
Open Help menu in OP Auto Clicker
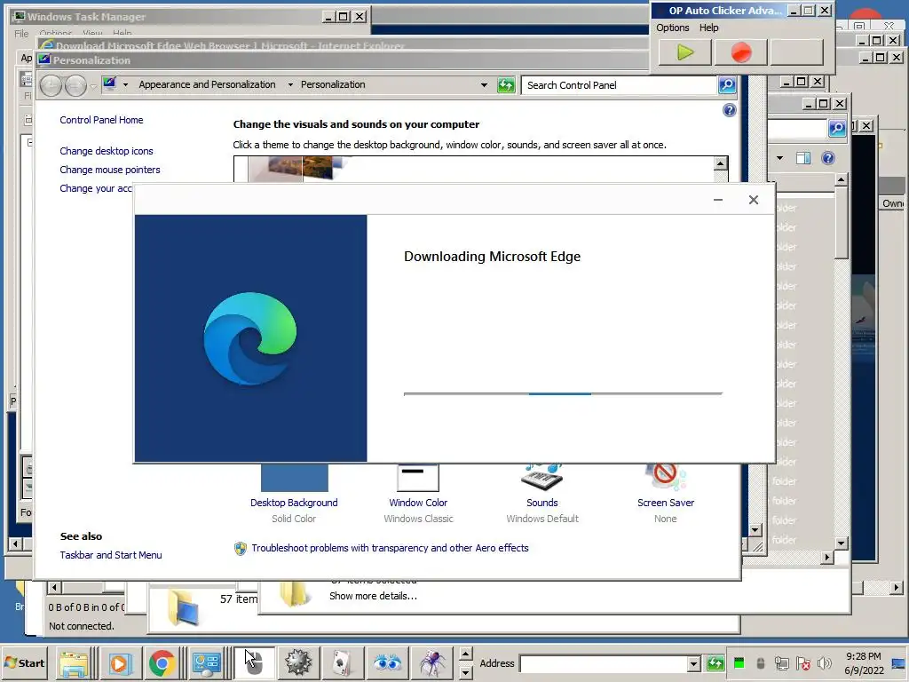pos(708,28)
